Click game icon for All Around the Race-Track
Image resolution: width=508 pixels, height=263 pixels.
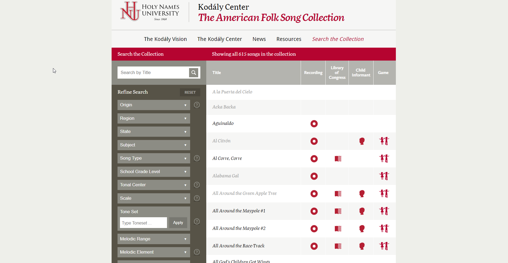(384, 246)
